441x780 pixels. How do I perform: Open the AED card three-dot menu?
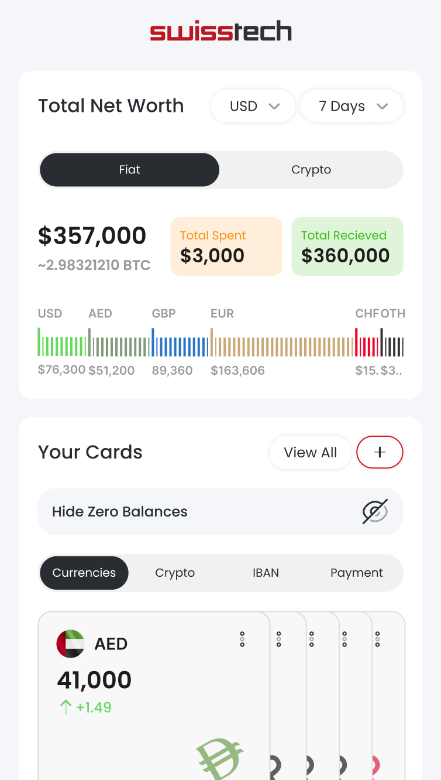click(x=242, y=639)
